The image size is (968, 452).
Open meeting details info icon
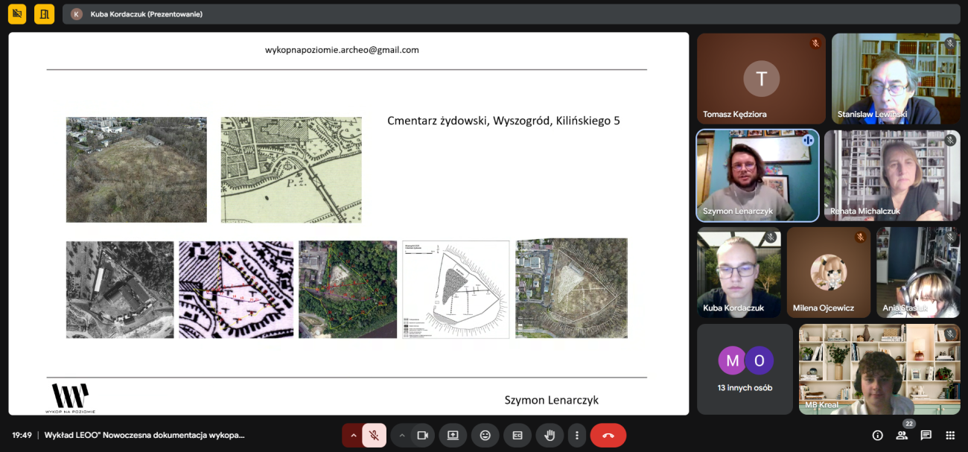coord(877,435)
